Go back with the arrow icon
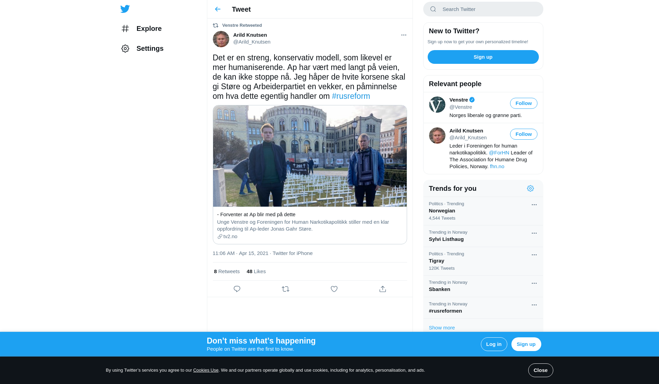The image size is (659, 384). pos(218,9)
